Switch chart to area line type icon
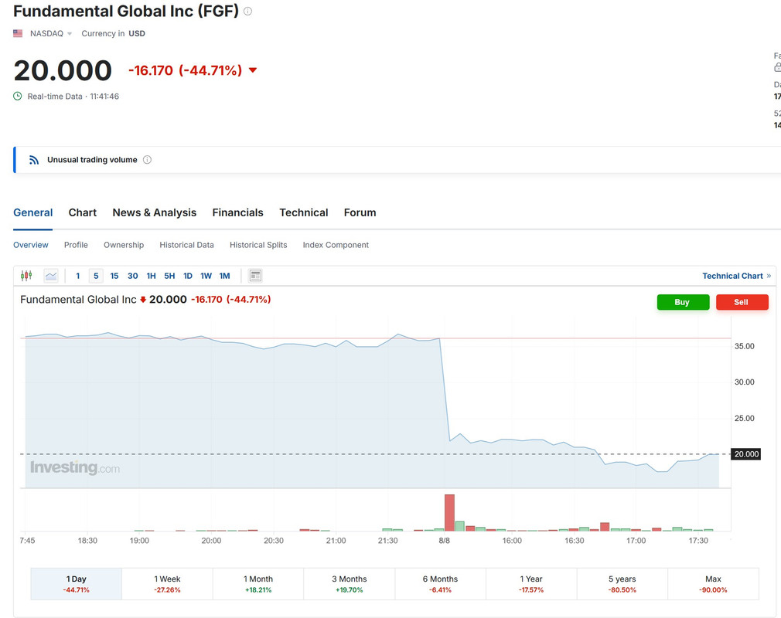The height and width of the screenshot is (618, 781). [x=51, y=276]
